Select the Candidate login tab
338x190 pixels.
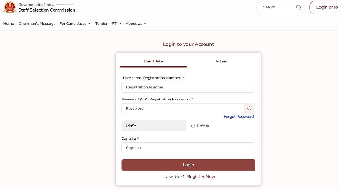(x=154, y=61)
